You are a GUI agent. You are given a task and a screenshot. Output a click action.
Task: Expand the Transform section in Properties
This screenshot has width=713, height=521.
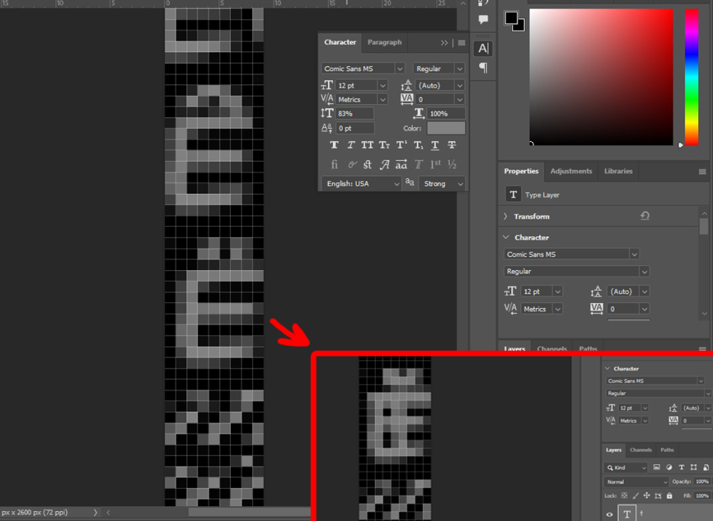click(506, 217)
